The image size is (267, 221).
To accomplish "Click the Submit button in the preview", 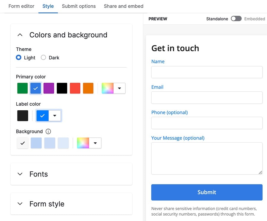I will coord(207,192).
